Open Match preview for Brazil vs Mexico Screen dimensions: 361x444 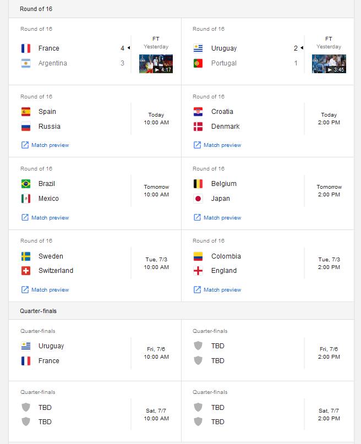pos(45,217)
